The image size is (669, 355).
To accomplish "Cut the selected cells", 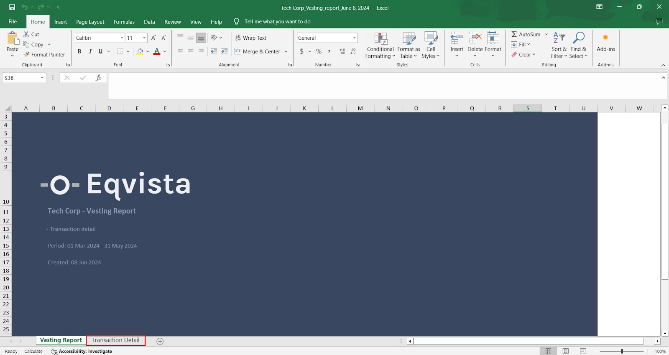I will (31, 34).
